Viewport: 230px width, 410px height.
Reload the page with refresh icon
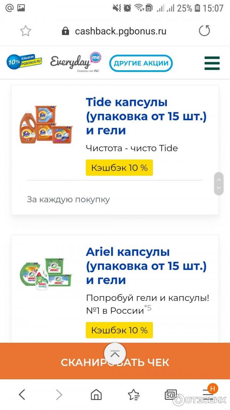(204, 31)
